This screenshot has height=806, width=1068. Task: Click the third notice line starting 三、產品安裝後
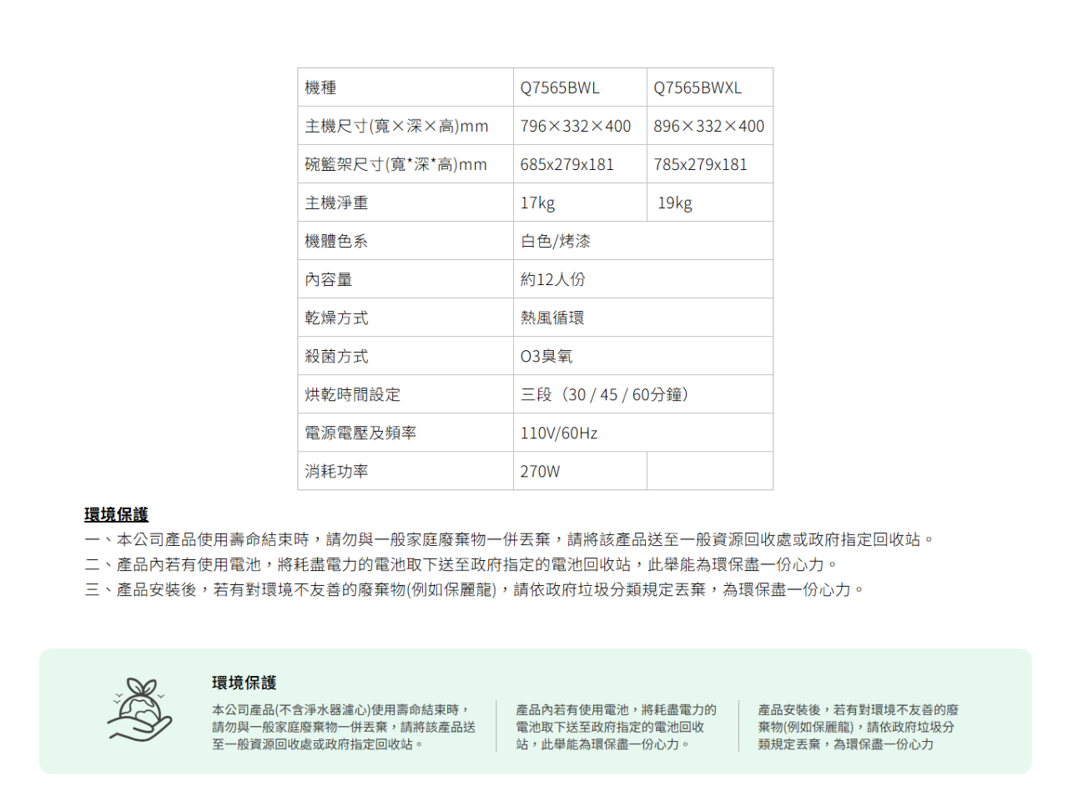point(474,589)
